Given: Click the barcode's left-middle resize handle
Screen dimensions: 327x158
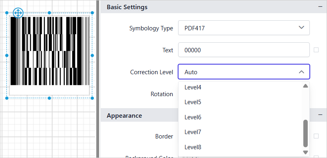Looking at the screenshot, I should click(x=7, y=55).
